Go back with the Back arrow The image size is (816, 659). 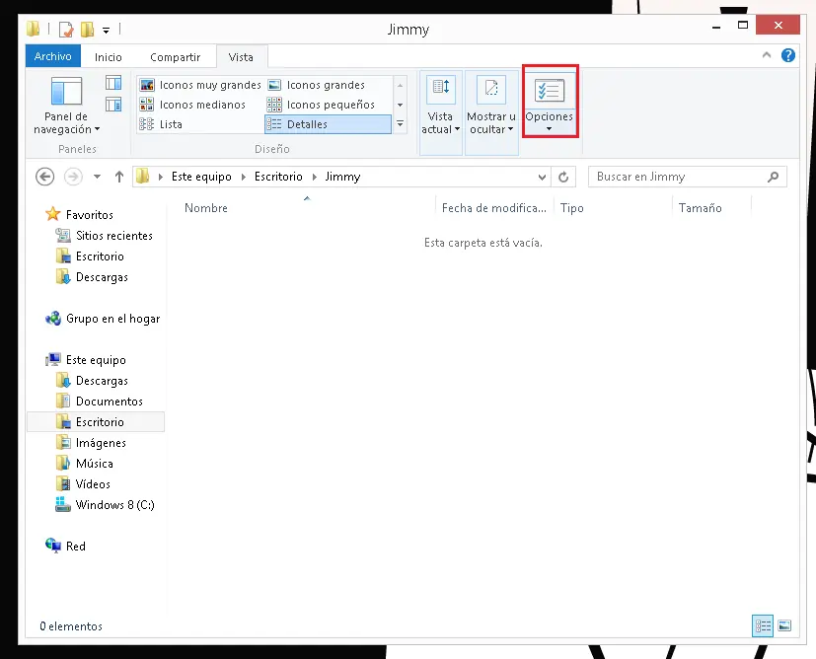pos(44,177)
